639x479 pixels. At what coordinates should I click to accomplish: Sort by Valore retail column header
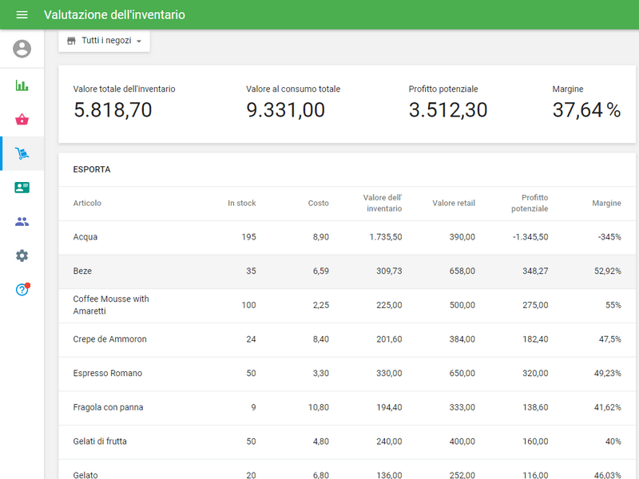pos(453,204)
